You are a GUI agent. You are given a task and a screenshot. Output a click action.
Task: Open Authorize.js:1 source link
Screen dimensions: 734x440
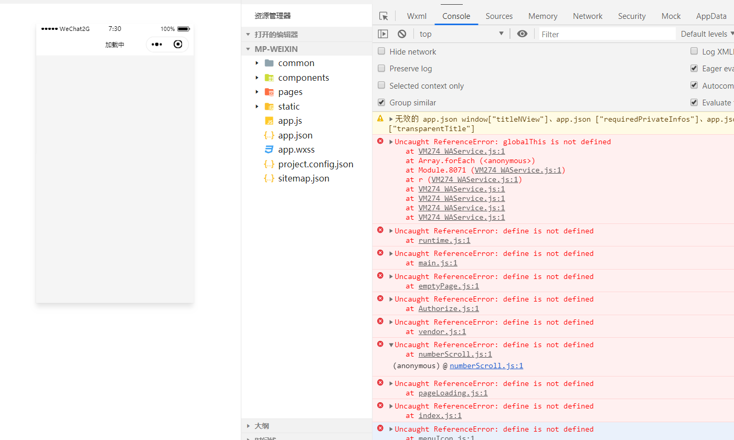click(449, 308)
